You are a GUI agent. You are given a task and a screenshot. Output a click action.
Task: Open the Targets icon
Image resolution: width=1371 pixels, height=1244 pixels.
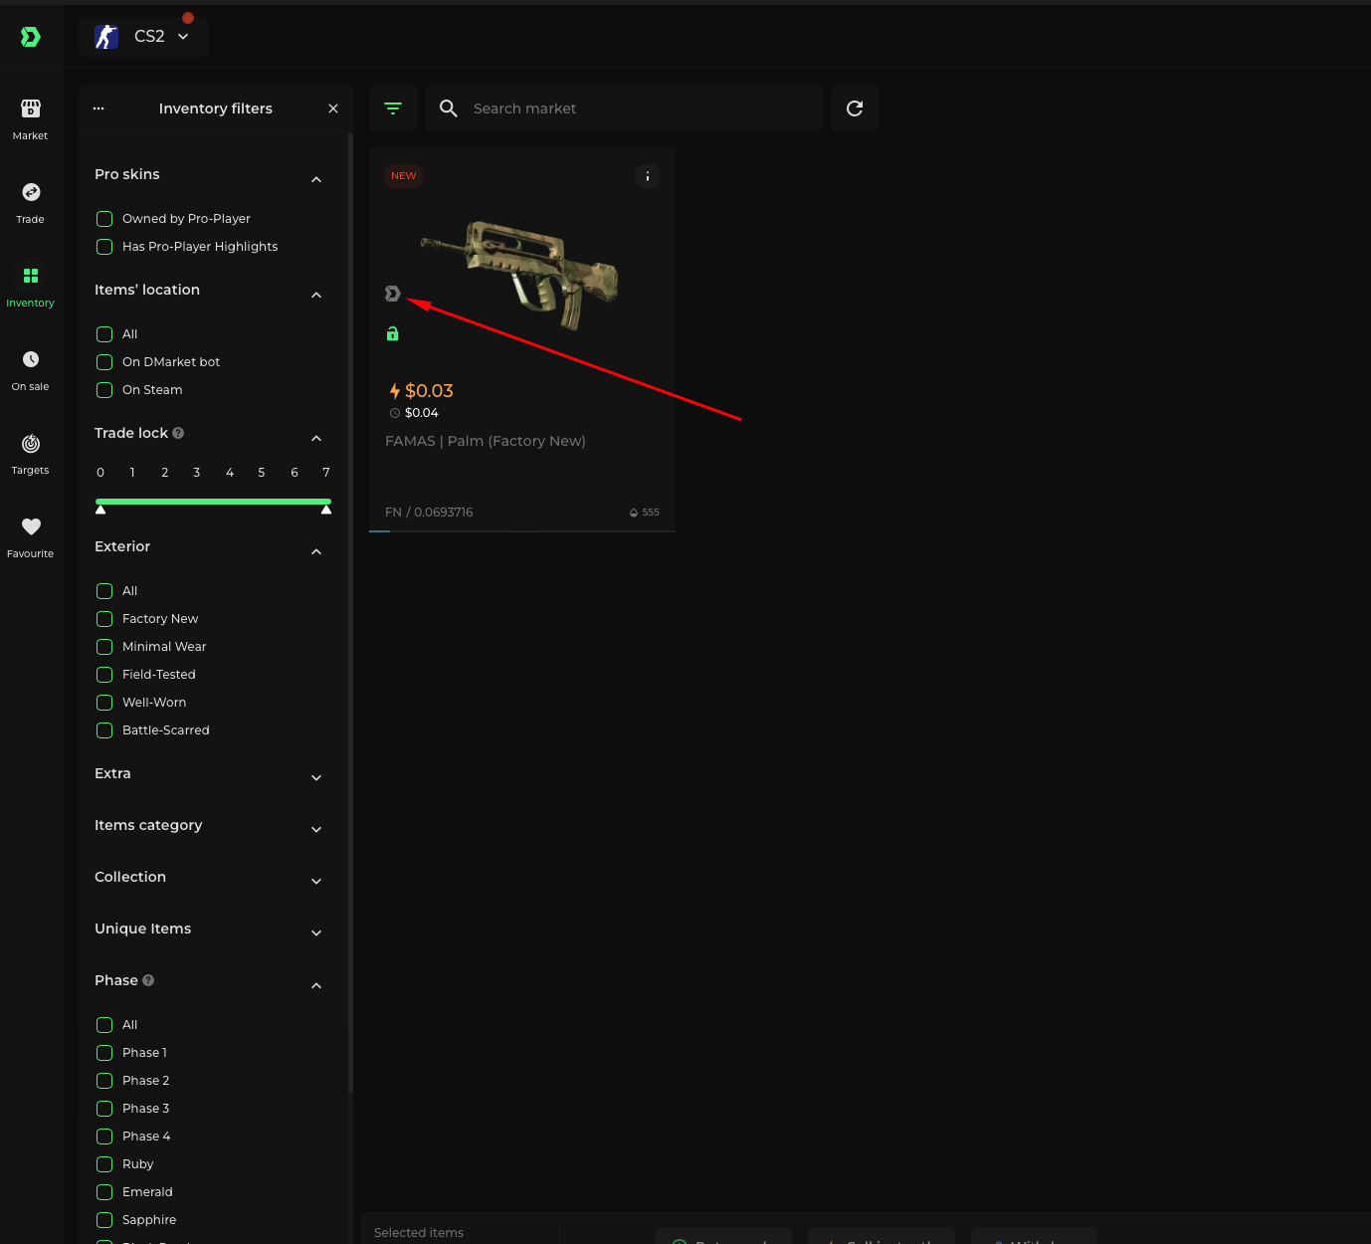(x=31, y=443)
